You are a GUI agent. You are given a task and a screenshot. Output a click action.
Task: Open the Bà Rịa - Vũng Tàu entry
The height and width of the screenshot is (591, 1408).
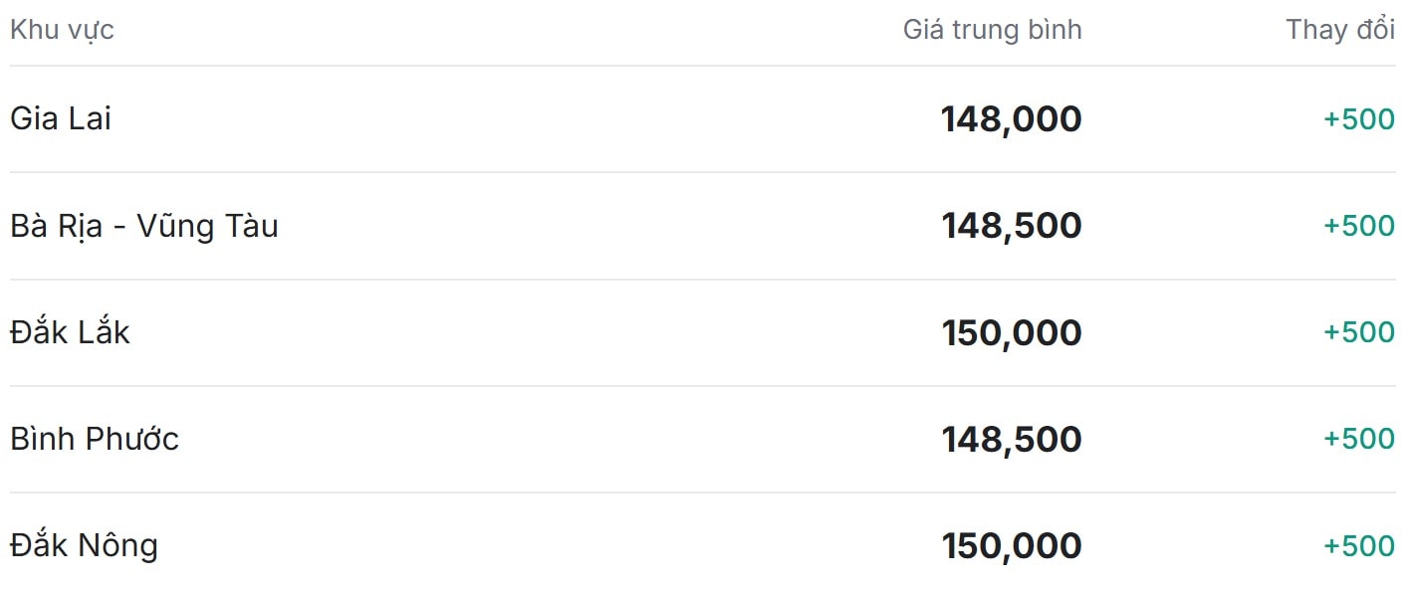(x=144, y=226)
